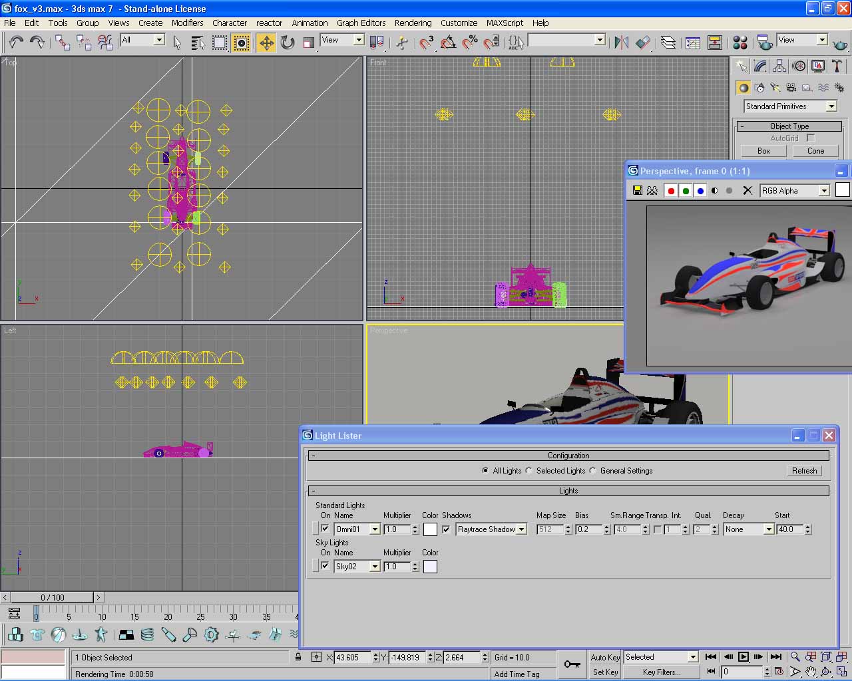Switch to Lights category in Create panel
Viewport: 852px width, 681px height.
(775, 88)
